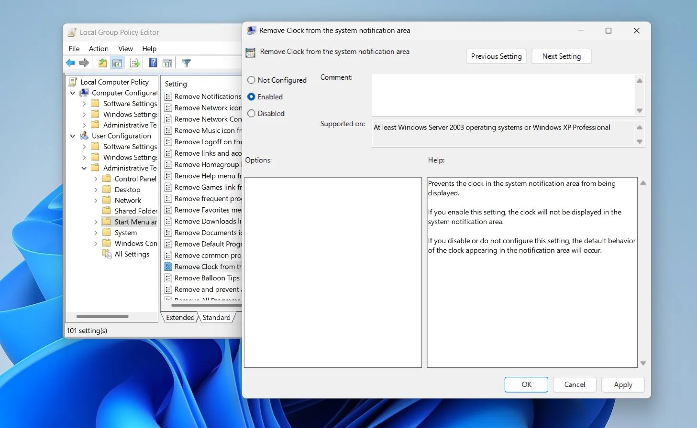Select the Enabled radio button
The image size is (697, 428).
point(251,96)
